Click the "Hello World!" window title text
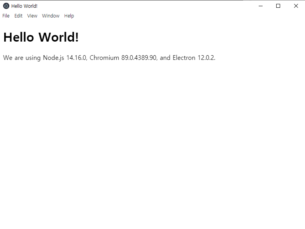Image resolution: width=305 pixels, height=229 pixels. (24, 6)
